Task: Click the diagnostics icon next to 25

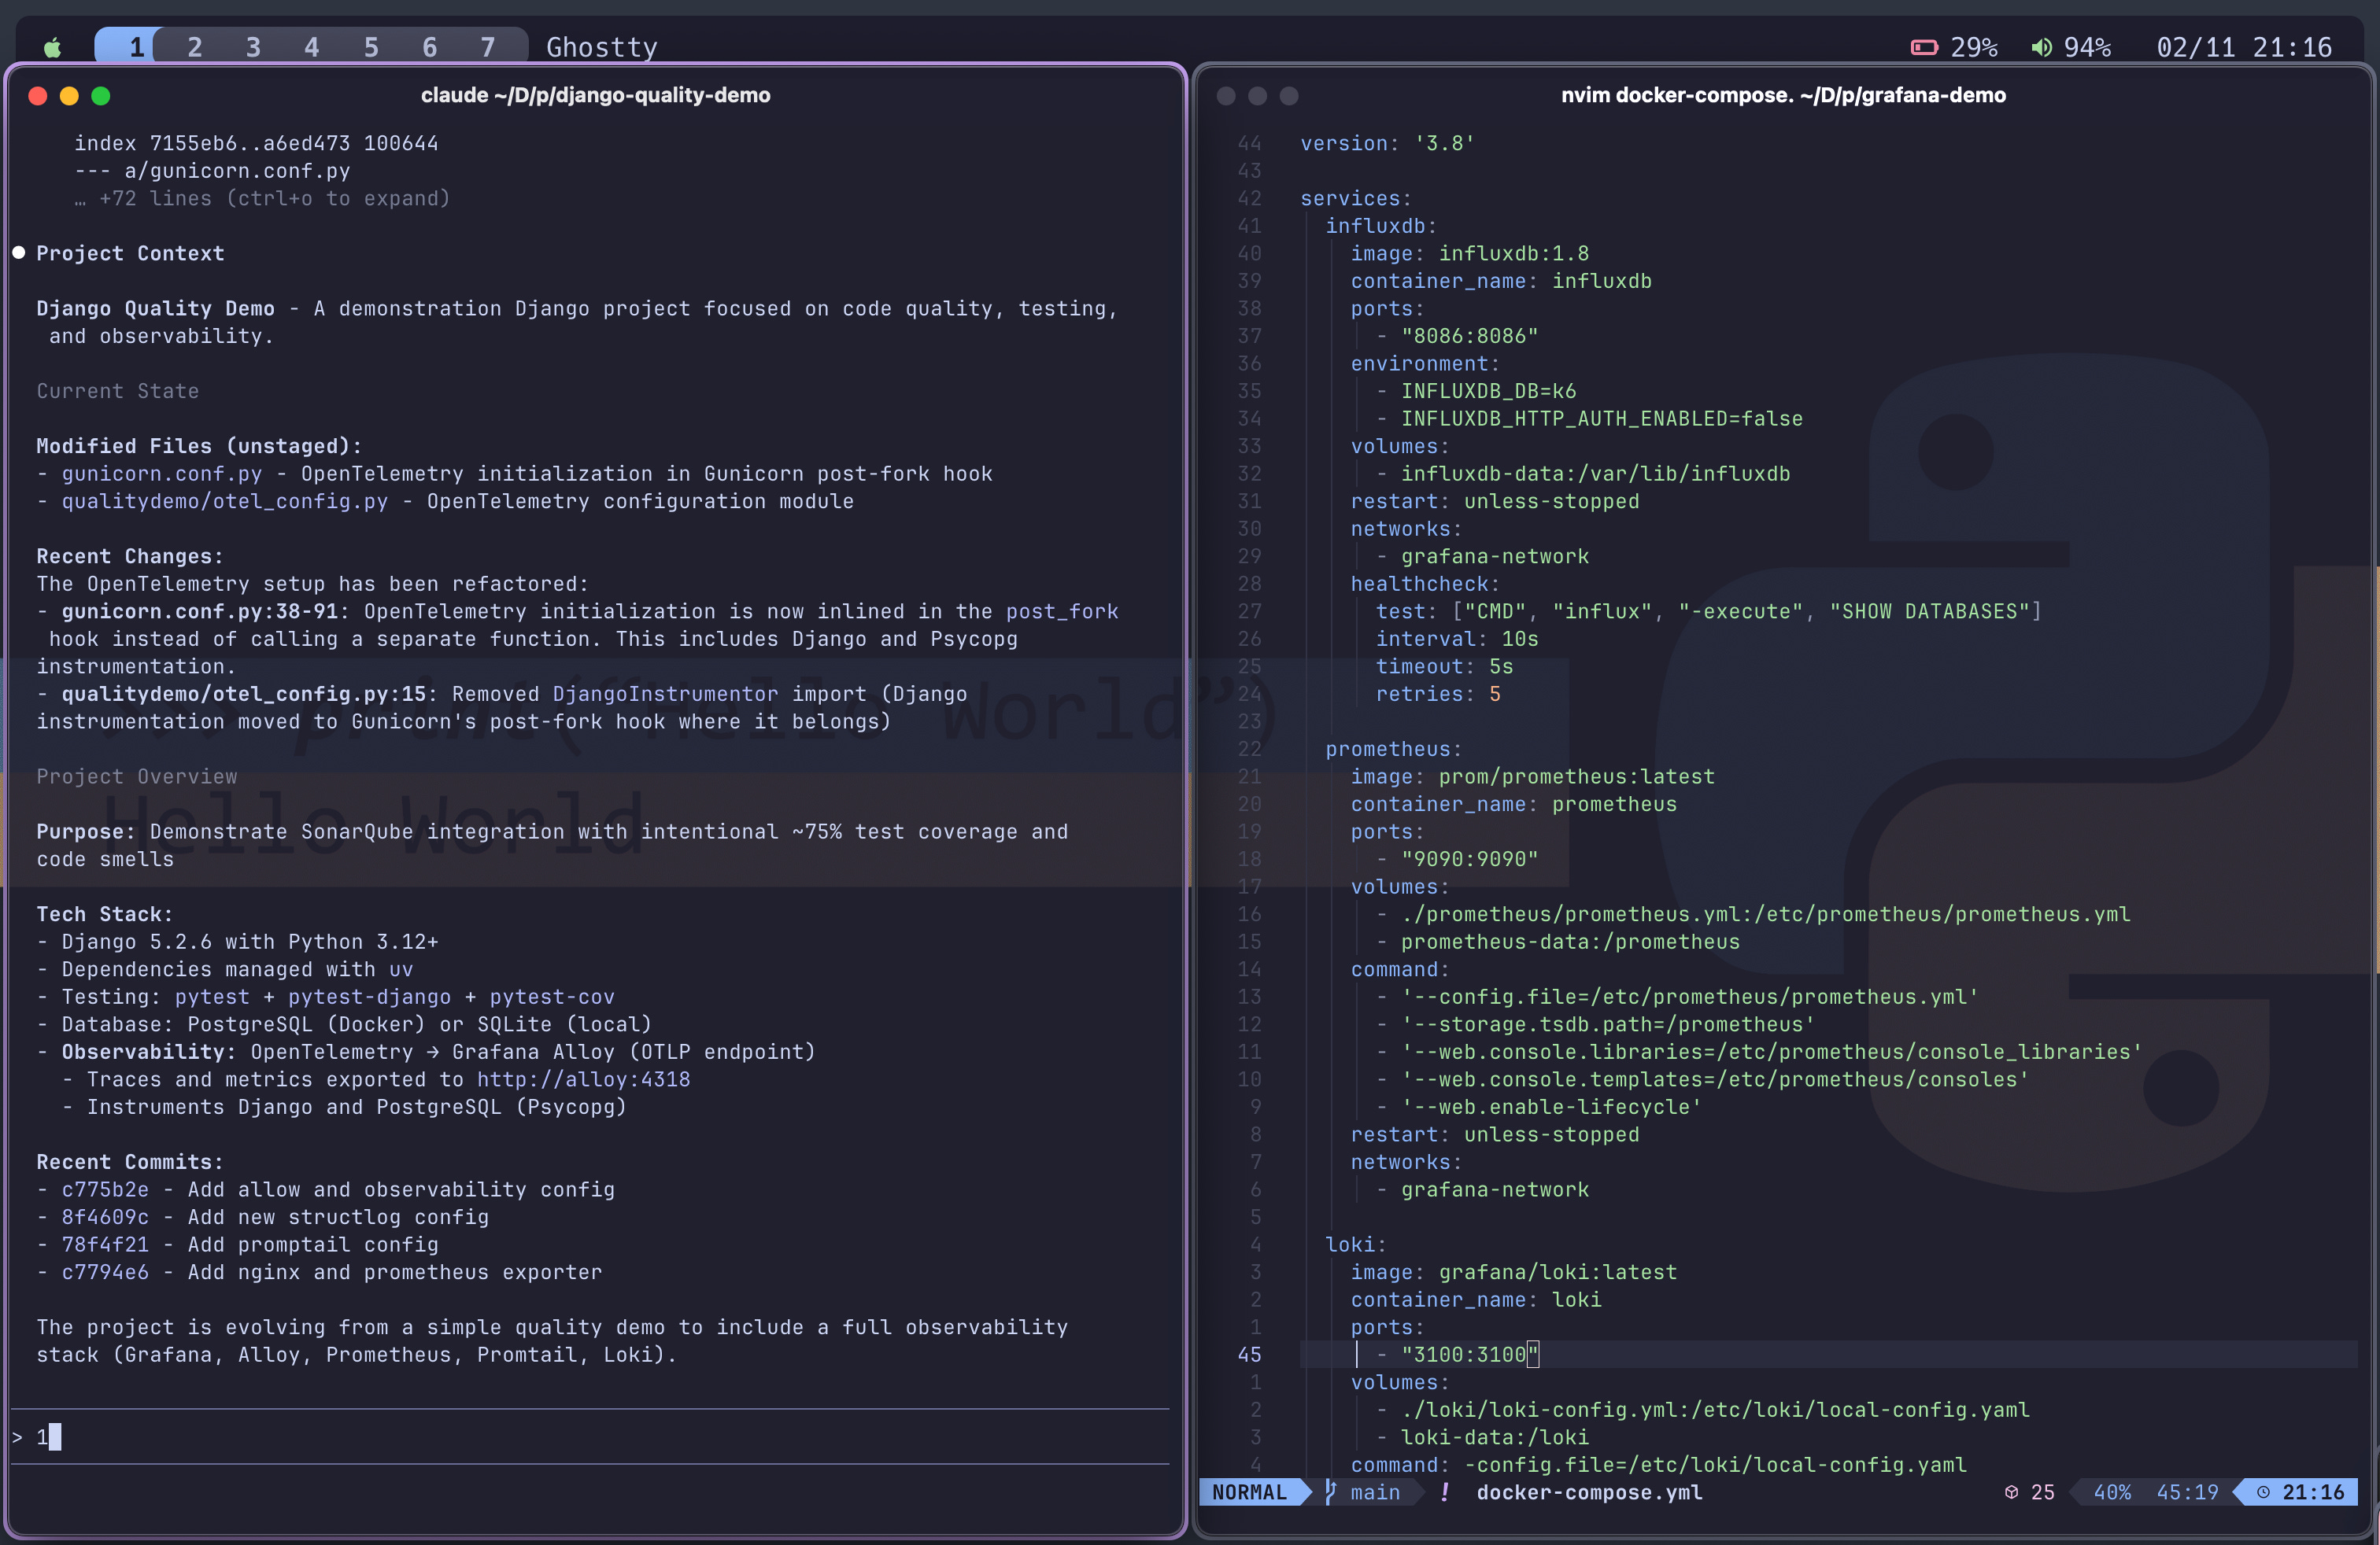Action: click(2011, 1491)
